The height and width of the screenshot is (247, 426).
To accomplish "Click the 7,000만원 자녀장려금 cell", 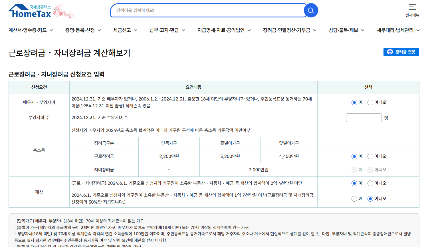I will coord(259,170).
